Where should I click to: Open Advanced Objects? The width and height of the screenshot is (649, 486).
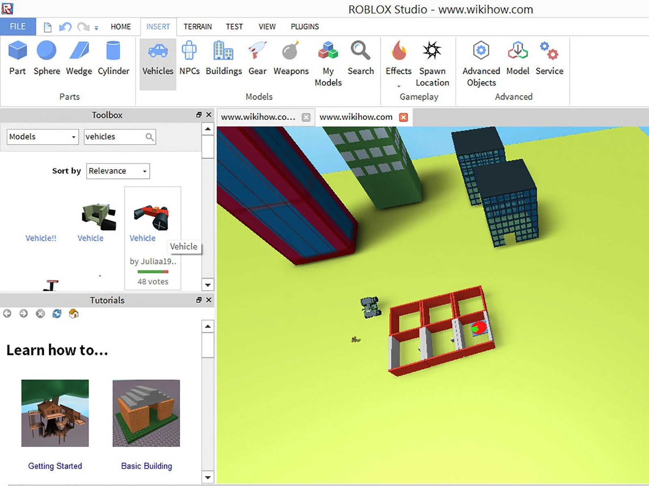pos(480,59)
